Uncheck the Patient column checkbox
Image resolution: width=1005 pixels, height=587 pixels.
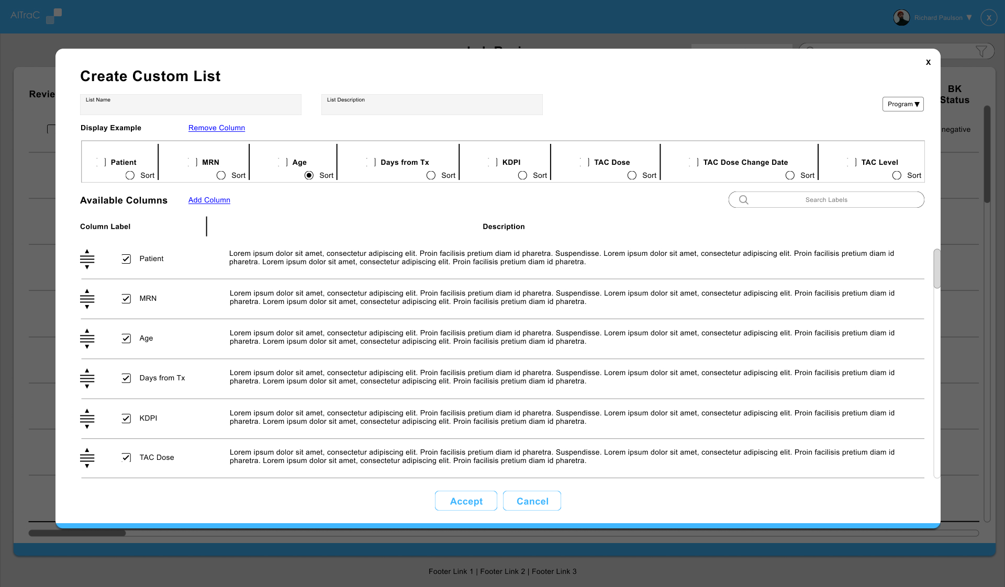pos(126,259)
